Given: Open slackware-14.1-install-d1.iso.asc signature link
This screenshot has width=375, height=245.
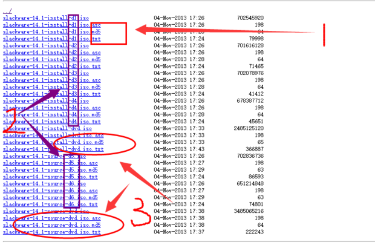Looking at the screenshot, I should (52, 25).
